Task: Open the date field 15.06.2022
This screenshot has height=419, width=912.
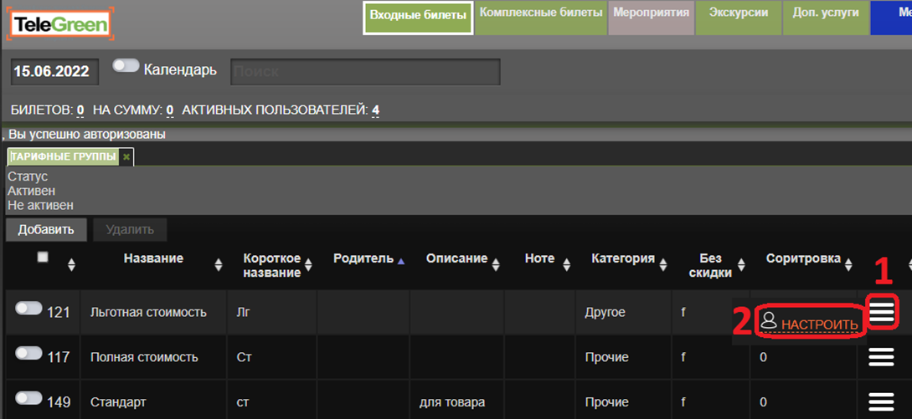Action: [54, 72]
